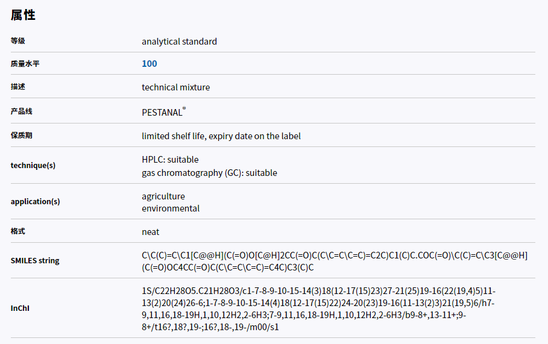548x344 pixels.
Task: Click the environmental application text
Action: pos(171,208)
